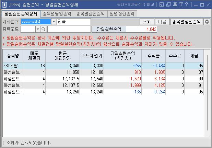The height and width of the screenshot is (148, 212).
Task: Click the 수수료 column header
Action: pyautogui.click(x=175, y=56)
